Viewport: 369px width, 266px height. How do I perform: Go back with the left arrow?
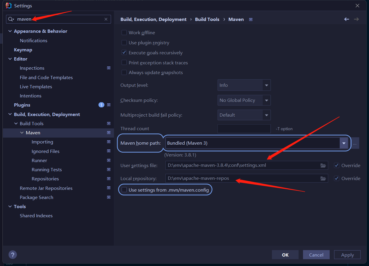[347, 19]
